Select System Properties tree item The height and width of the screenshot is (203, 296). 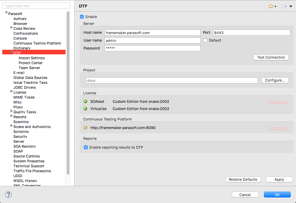coord(29,161)
